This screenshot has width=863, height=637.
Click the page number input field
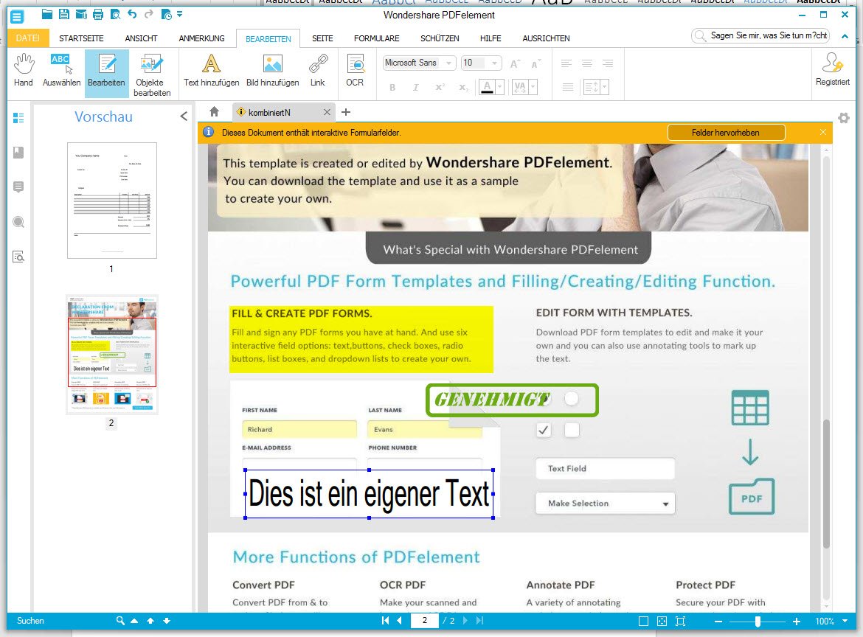426,621
